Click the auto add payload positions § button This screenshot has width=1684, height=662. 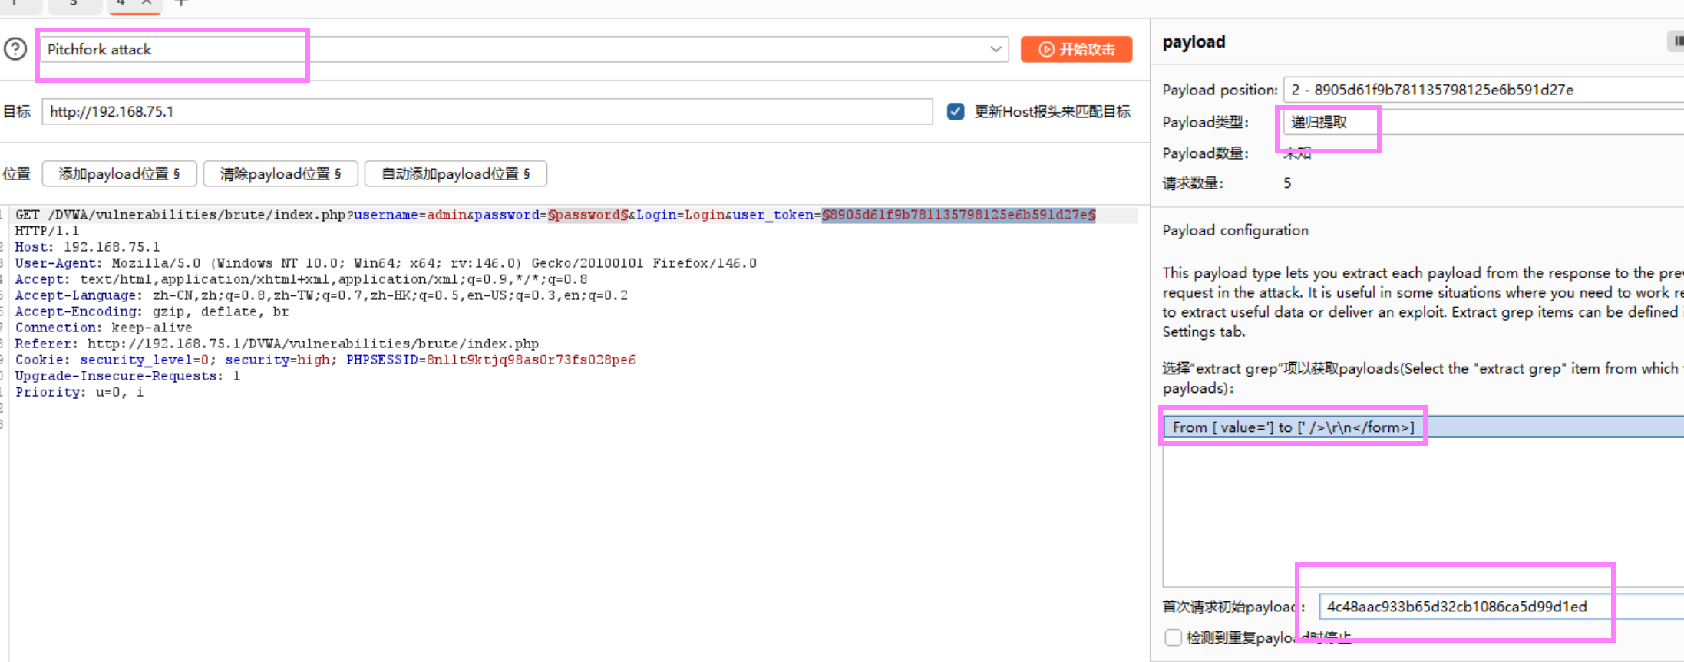[456, 174]
